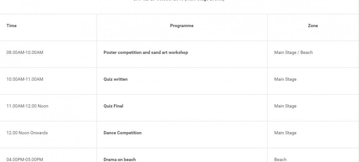Click the Time column header
Image resolution: width=359 pixels, height=162 pixels.
[12, 26]
